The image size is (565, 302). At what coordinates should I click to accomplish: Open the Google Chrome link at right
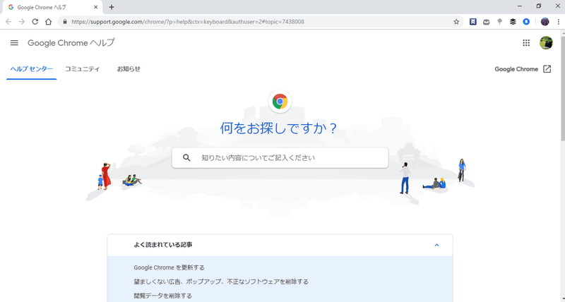click(516, 69)
